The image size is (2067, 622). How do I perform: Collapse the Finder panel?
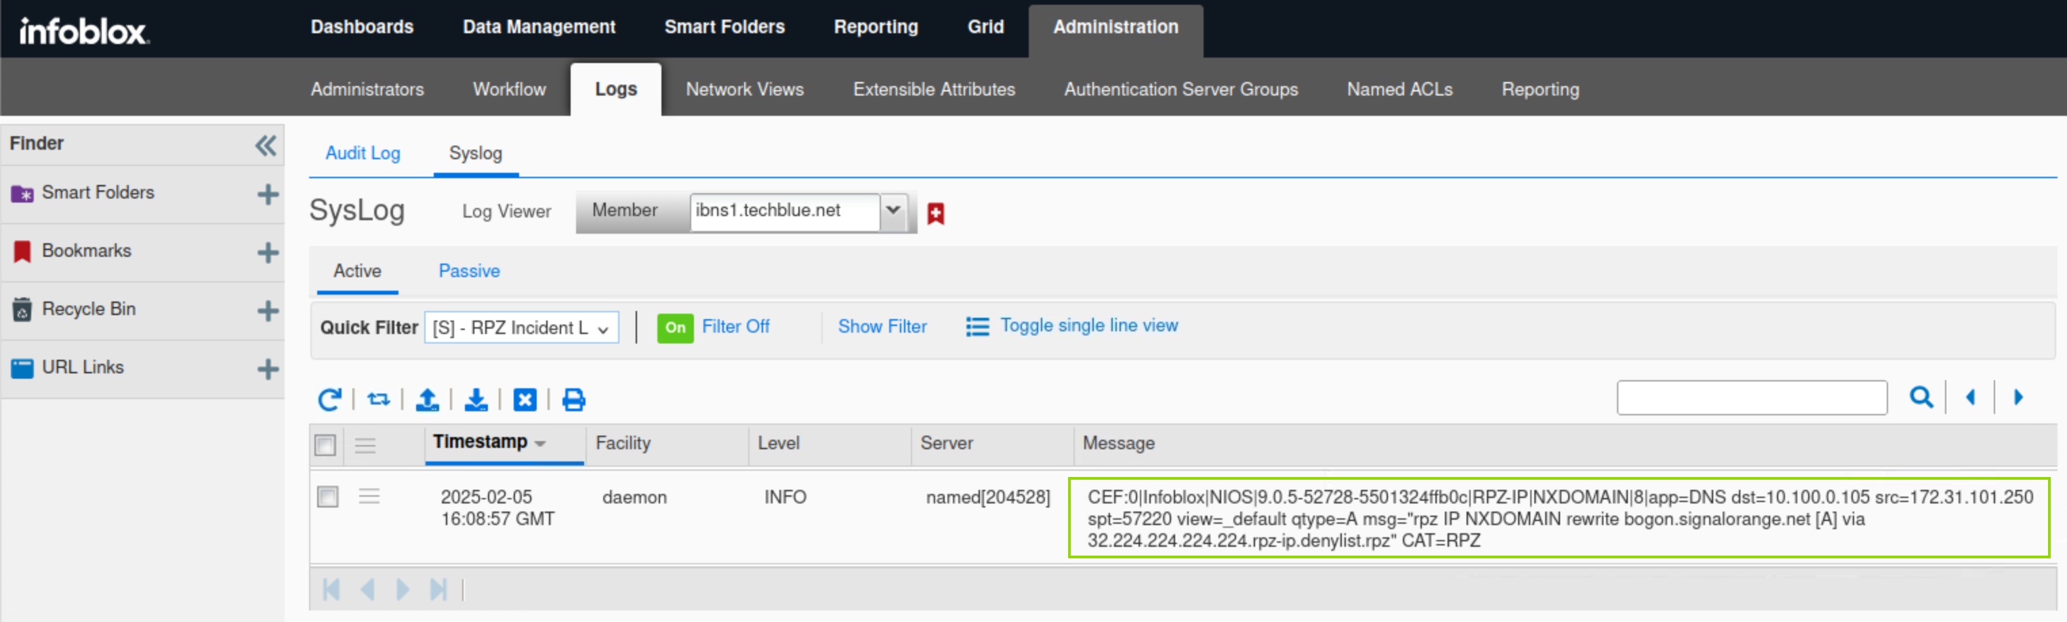(266, 145)
